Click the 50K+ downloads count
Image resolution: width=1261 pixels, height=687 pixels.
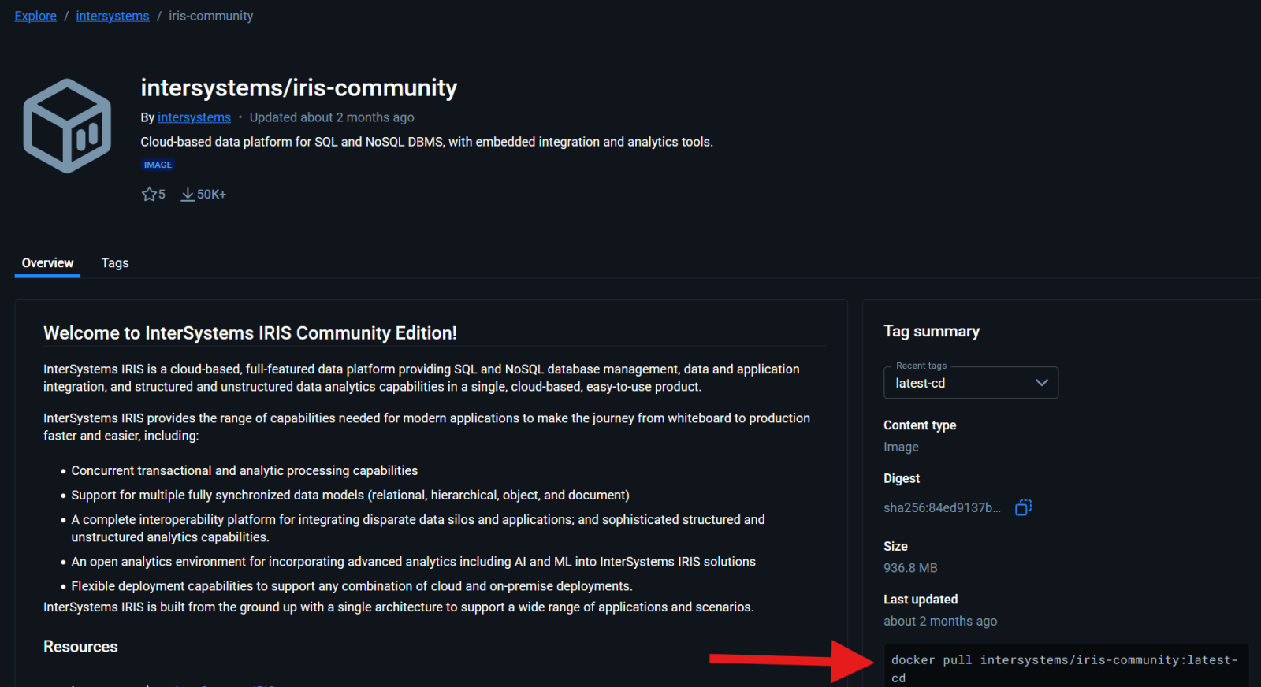211,195
